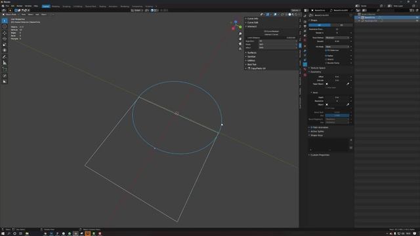Open the Twist Method dropdown
This screenshot has height=236, width=420.
click(337, 38)
